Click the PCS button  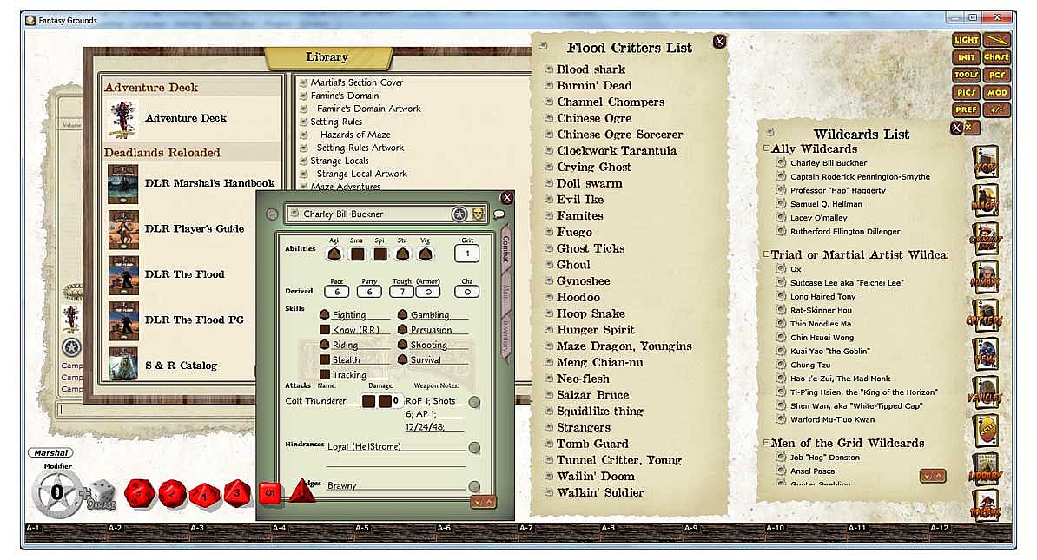[x=997, y=75]
